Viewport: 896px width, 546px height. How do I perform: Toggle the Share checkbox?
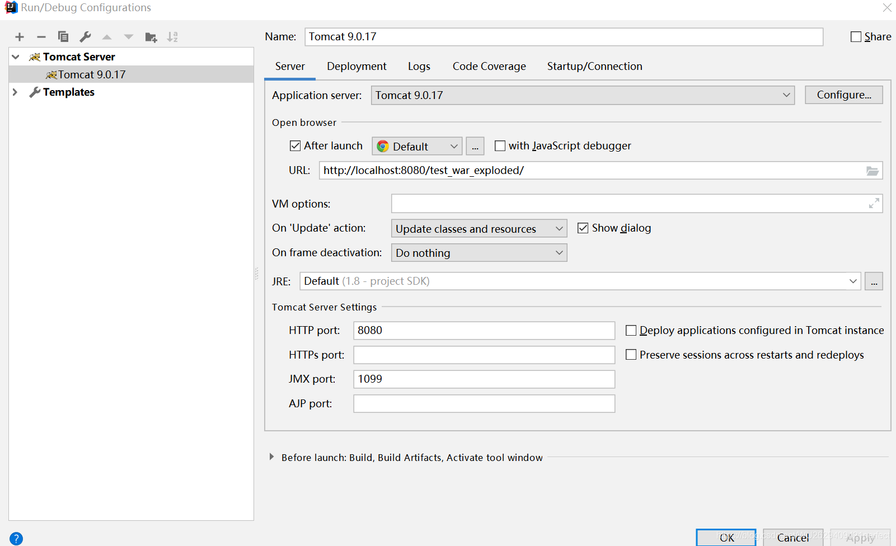[856, 37]
